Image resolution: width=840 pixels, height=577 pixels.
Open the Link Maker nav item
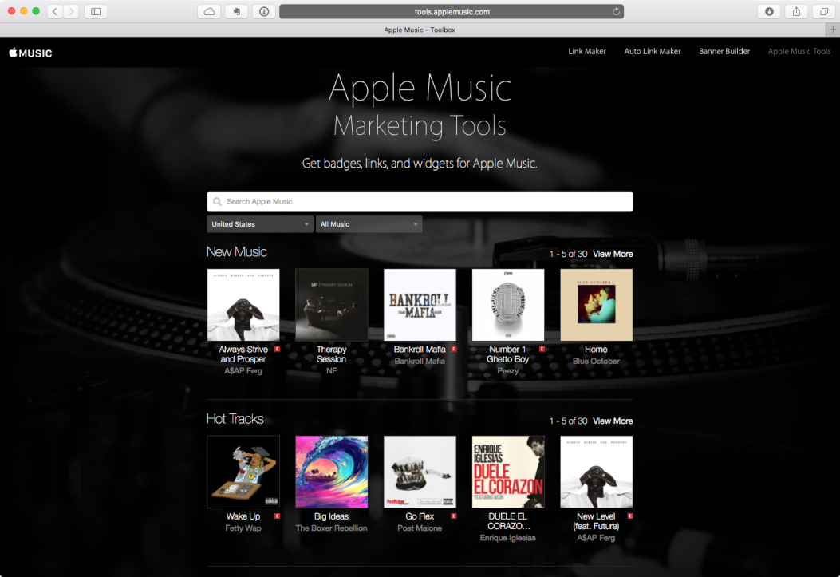pos(586,51)
